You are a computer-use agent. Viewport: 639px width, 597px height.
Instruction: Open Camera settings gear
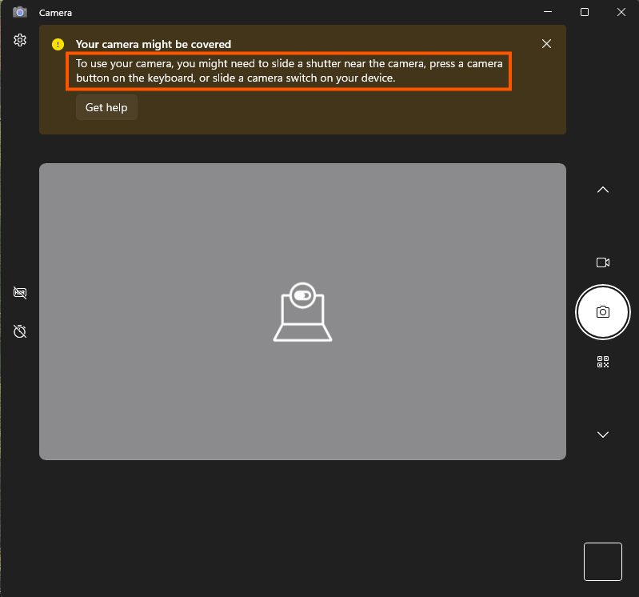(20, 40)
